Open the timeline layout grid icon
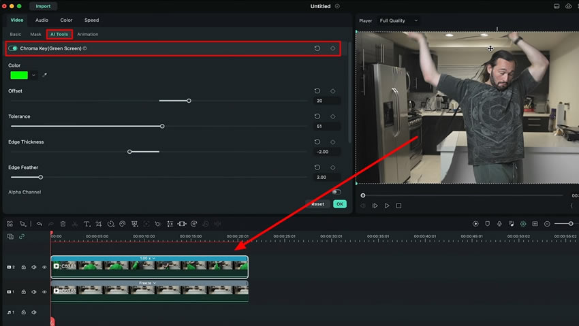Image resolution: width=579 pixels, height=326 pixels. [10, 224]
